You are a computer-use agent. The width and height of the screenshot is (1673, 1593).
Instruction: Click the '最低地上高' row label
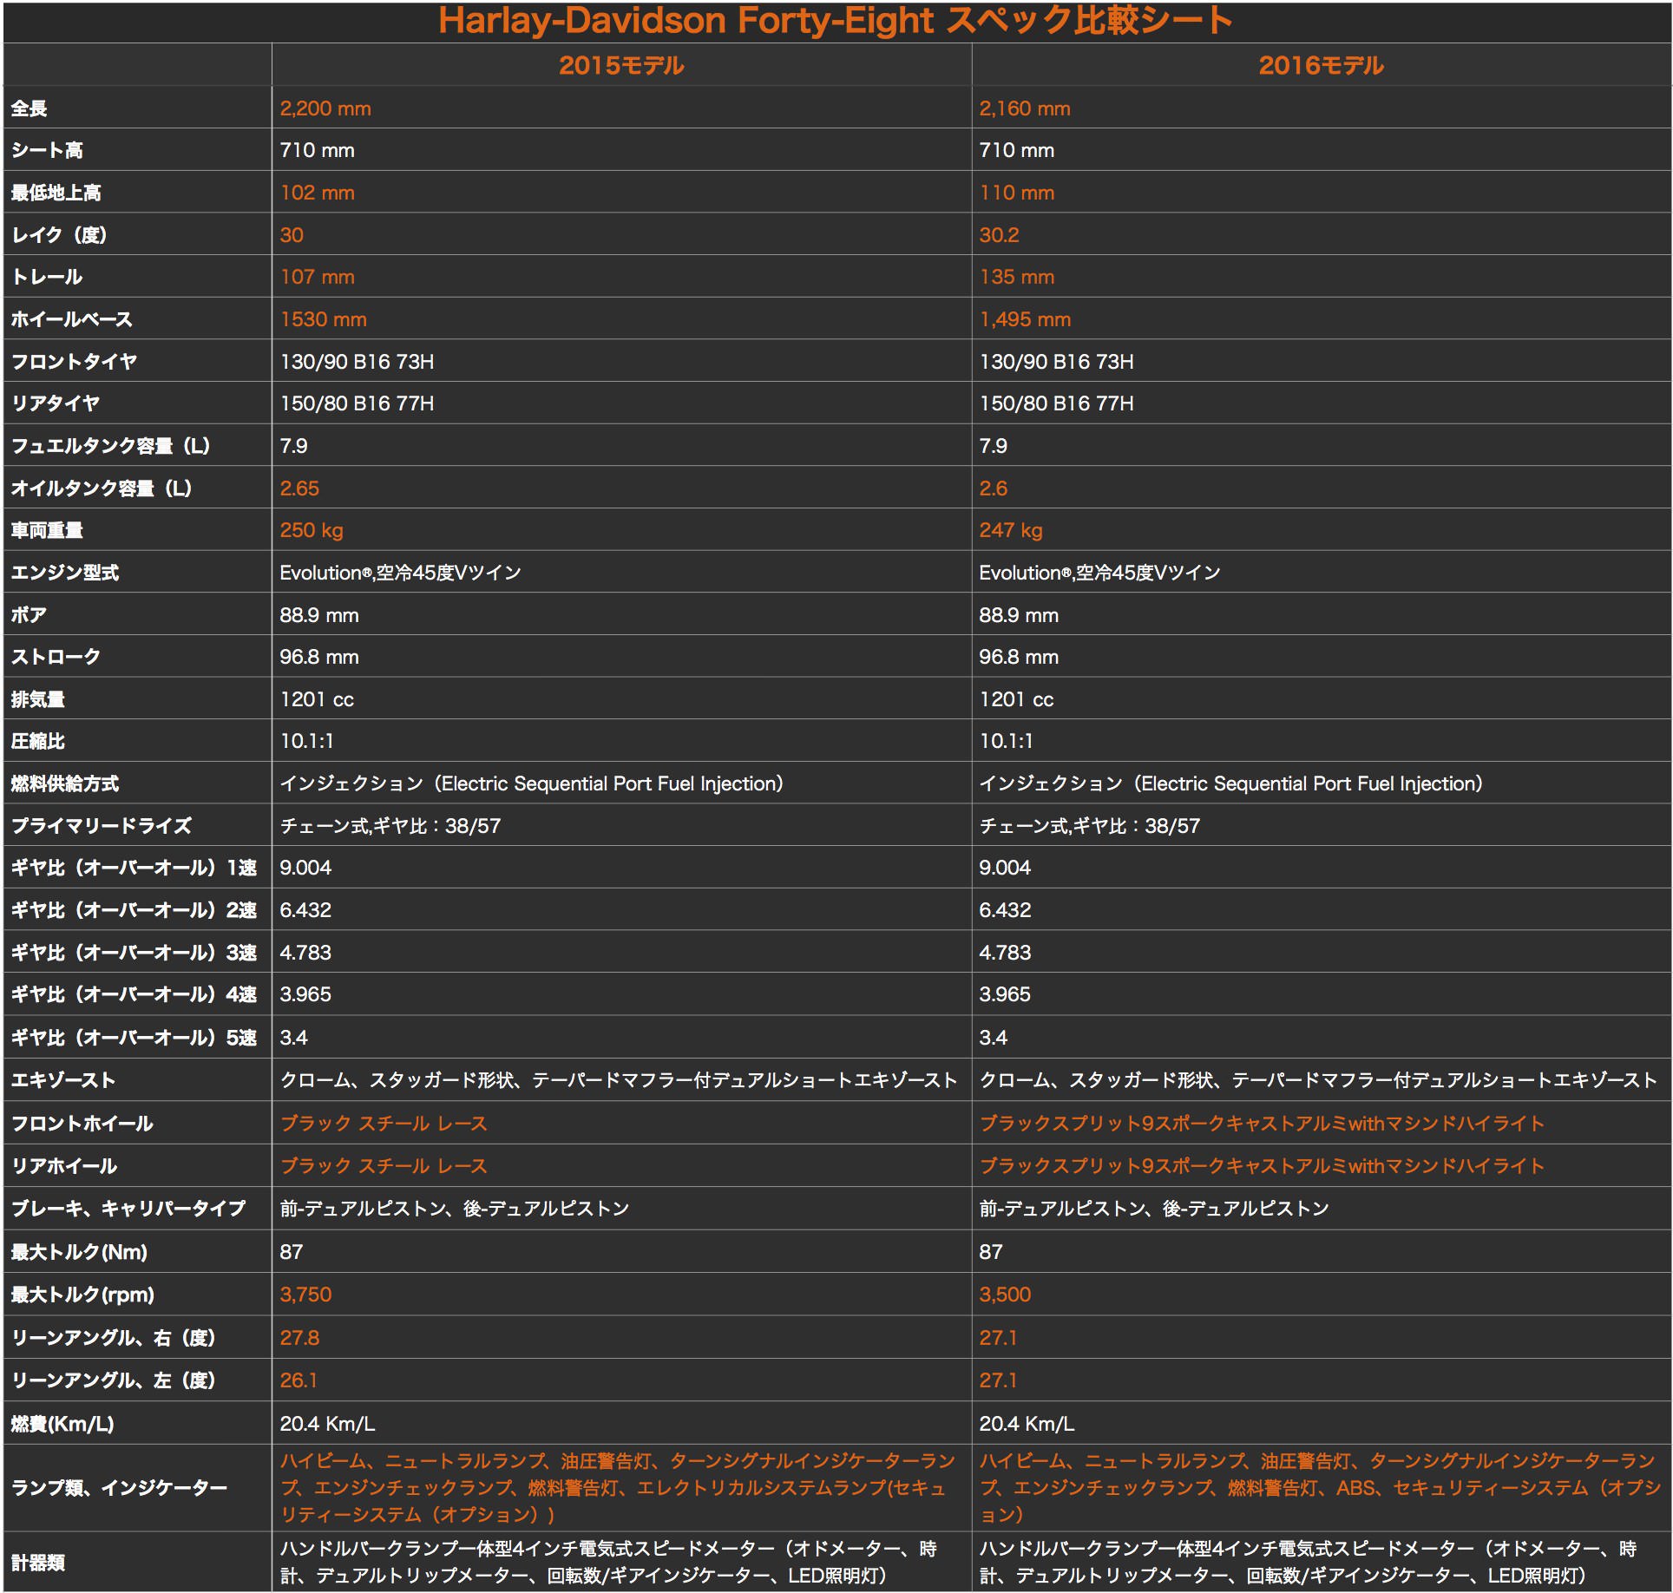56,193
